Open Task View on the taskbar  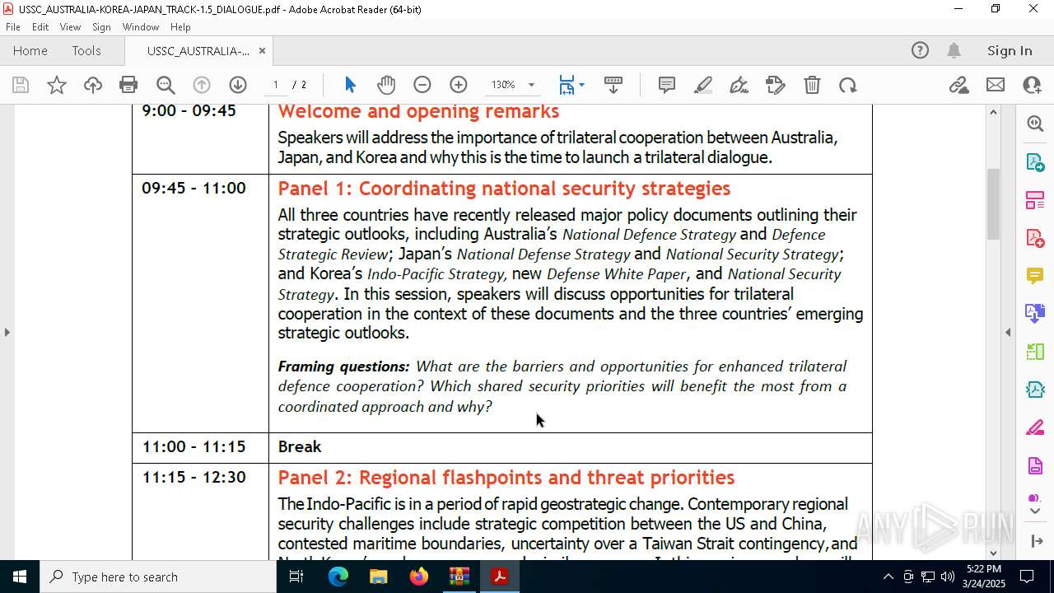296,577
